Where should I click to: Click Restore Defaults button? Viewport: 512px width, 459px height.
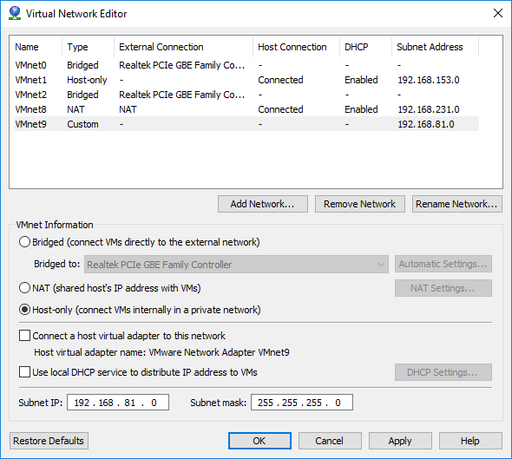pos(49,441)
